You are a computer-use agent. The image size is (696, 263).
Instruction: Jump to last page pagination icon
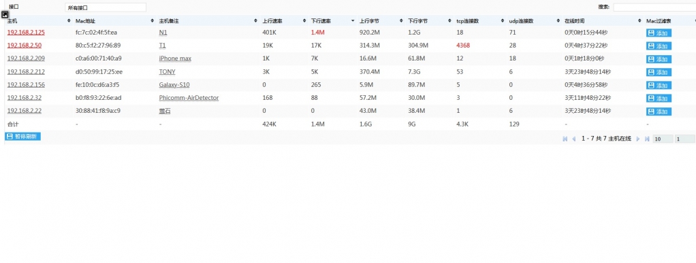647,139
